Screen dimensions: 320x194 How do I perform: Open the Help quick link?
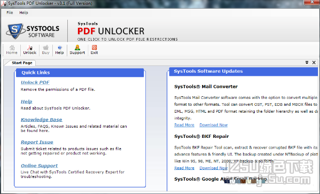tap(27, 102)
